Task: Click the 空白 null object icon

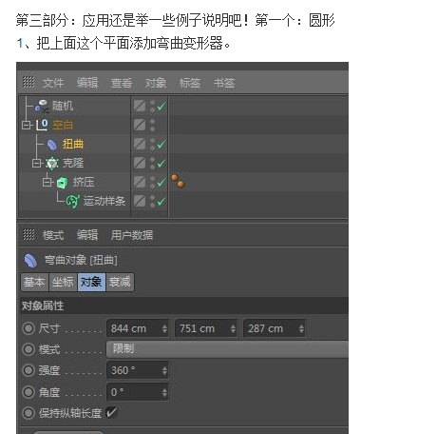Action: pos(42,125)
